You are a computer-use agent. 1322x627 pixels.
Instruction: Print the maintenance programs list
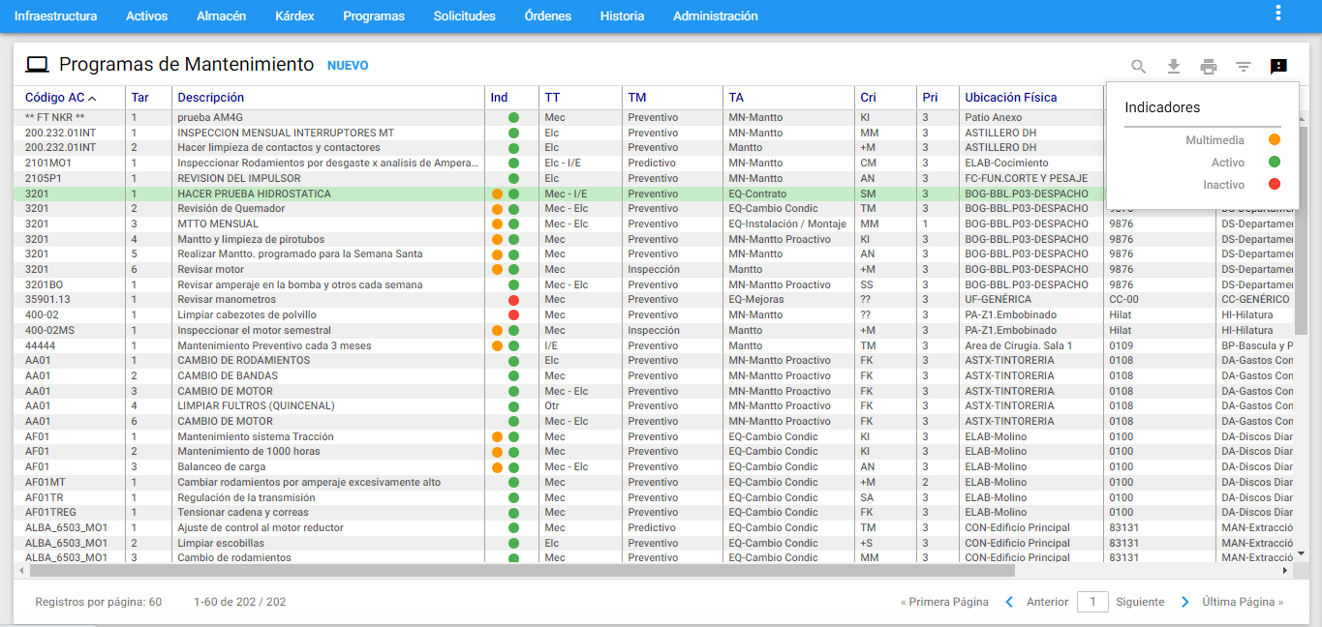point(1209,67)
